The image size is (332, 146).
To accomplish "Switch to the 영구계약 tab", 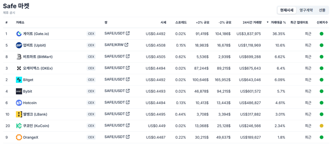I will click(306, 10).
